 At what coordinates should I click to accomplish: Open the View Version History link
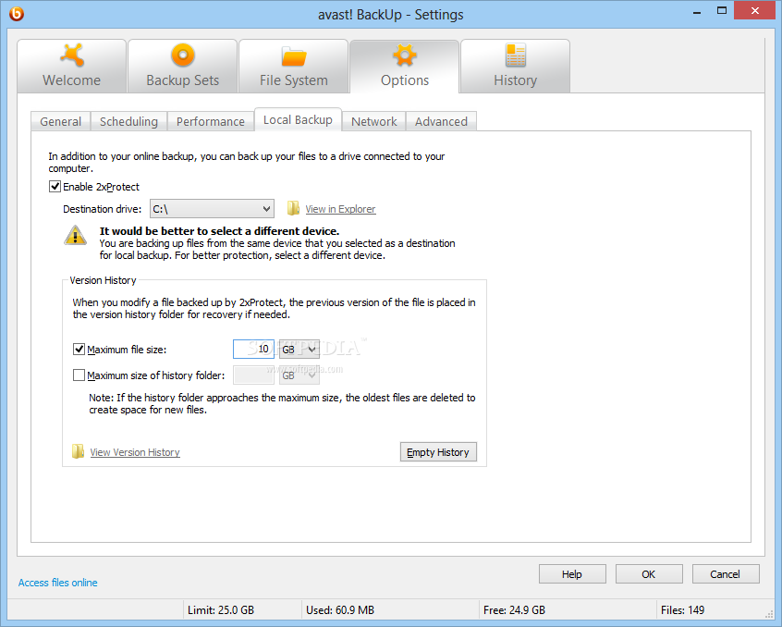135,452
